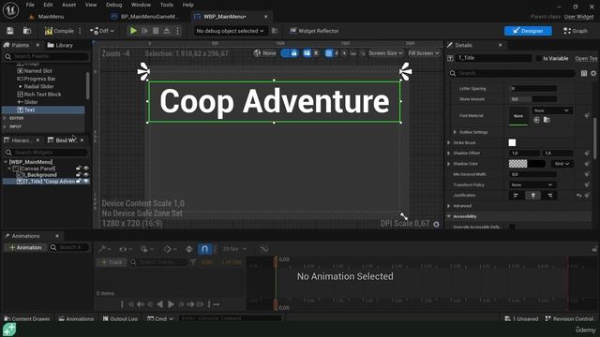Open the Shadow Color swatch
Image resolution: width=600 pixels, height=337 pixels.
[x=527, y=164]
